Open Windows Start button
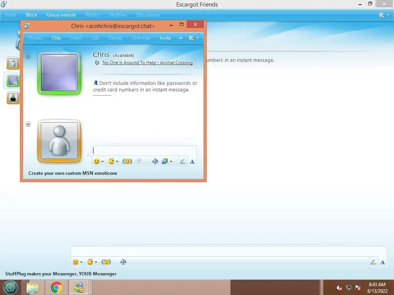The width and height of the screenshot is (394, 295). (10, 287)
